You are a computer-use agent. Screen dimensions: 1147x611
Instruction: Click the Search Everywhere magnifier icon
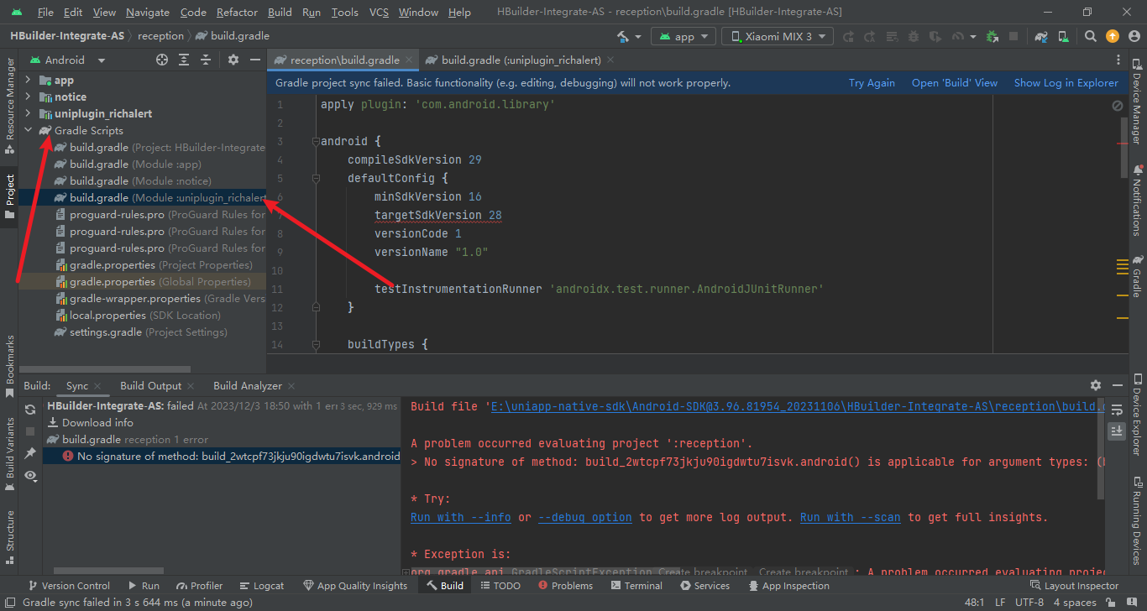point(1090,36)
